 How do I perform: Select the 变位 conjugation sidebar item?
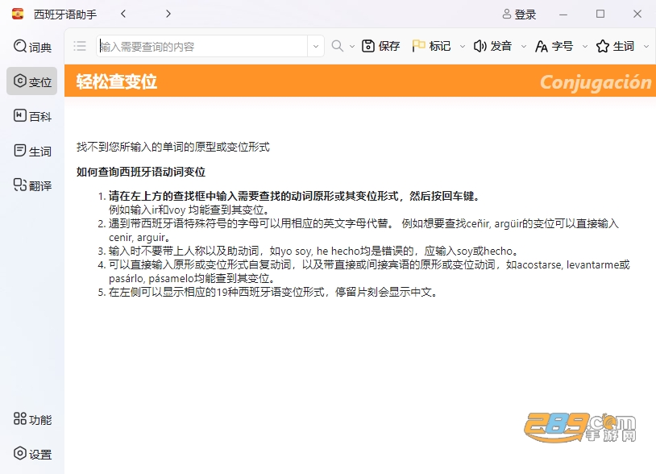pyautogui.click(x=32, y=81)
